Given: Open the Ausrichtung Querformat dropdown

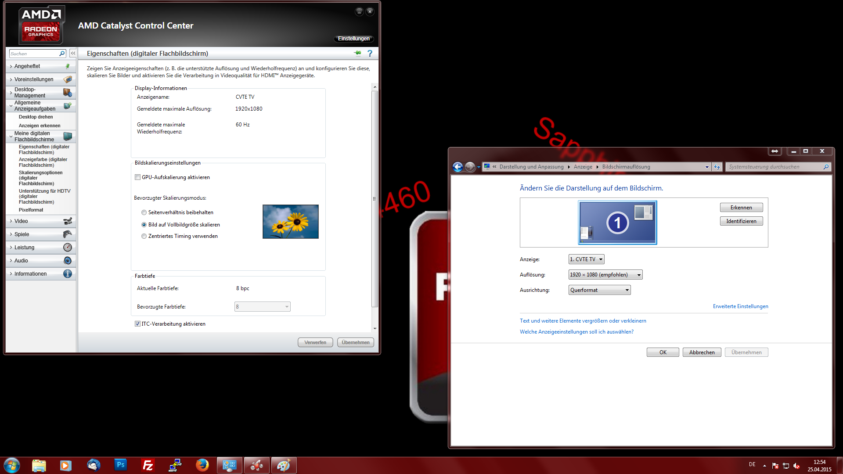Looking at the screenshot, I should (x=599, y=290).
